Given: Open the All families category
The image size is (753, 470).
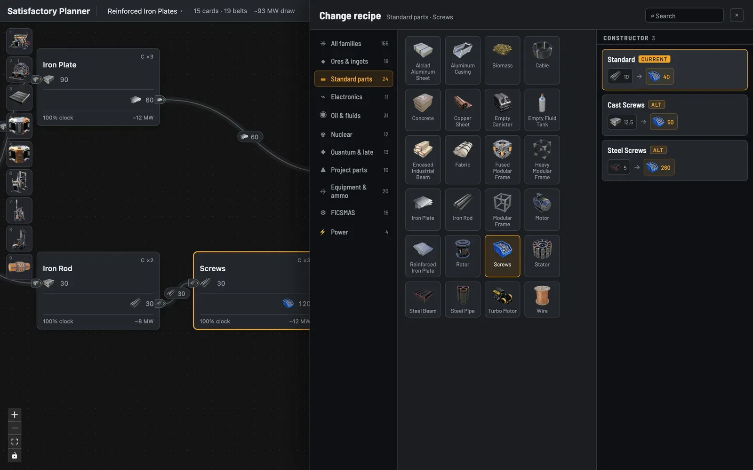Looking at the screenshot, I should click(353, 44).
